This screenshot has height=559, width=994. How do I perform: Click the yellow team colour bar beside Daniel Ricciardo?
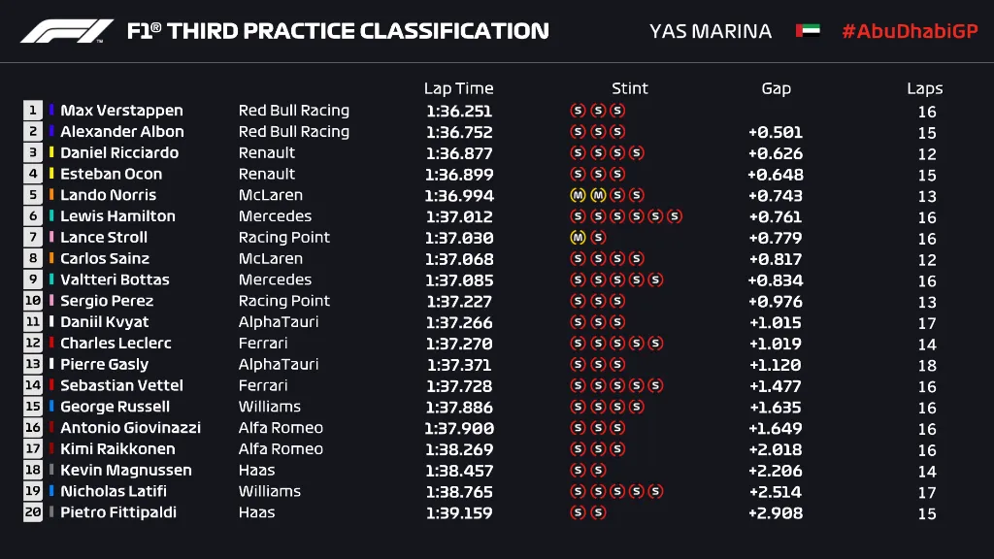(51, 152)
